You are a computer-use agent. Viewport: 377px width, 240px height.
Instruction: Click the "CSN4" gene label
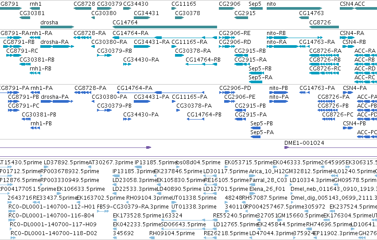(346, 4)
